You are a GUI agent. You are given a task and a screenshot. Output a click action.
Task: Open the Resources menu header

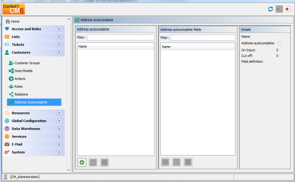(x=34, y=113)
